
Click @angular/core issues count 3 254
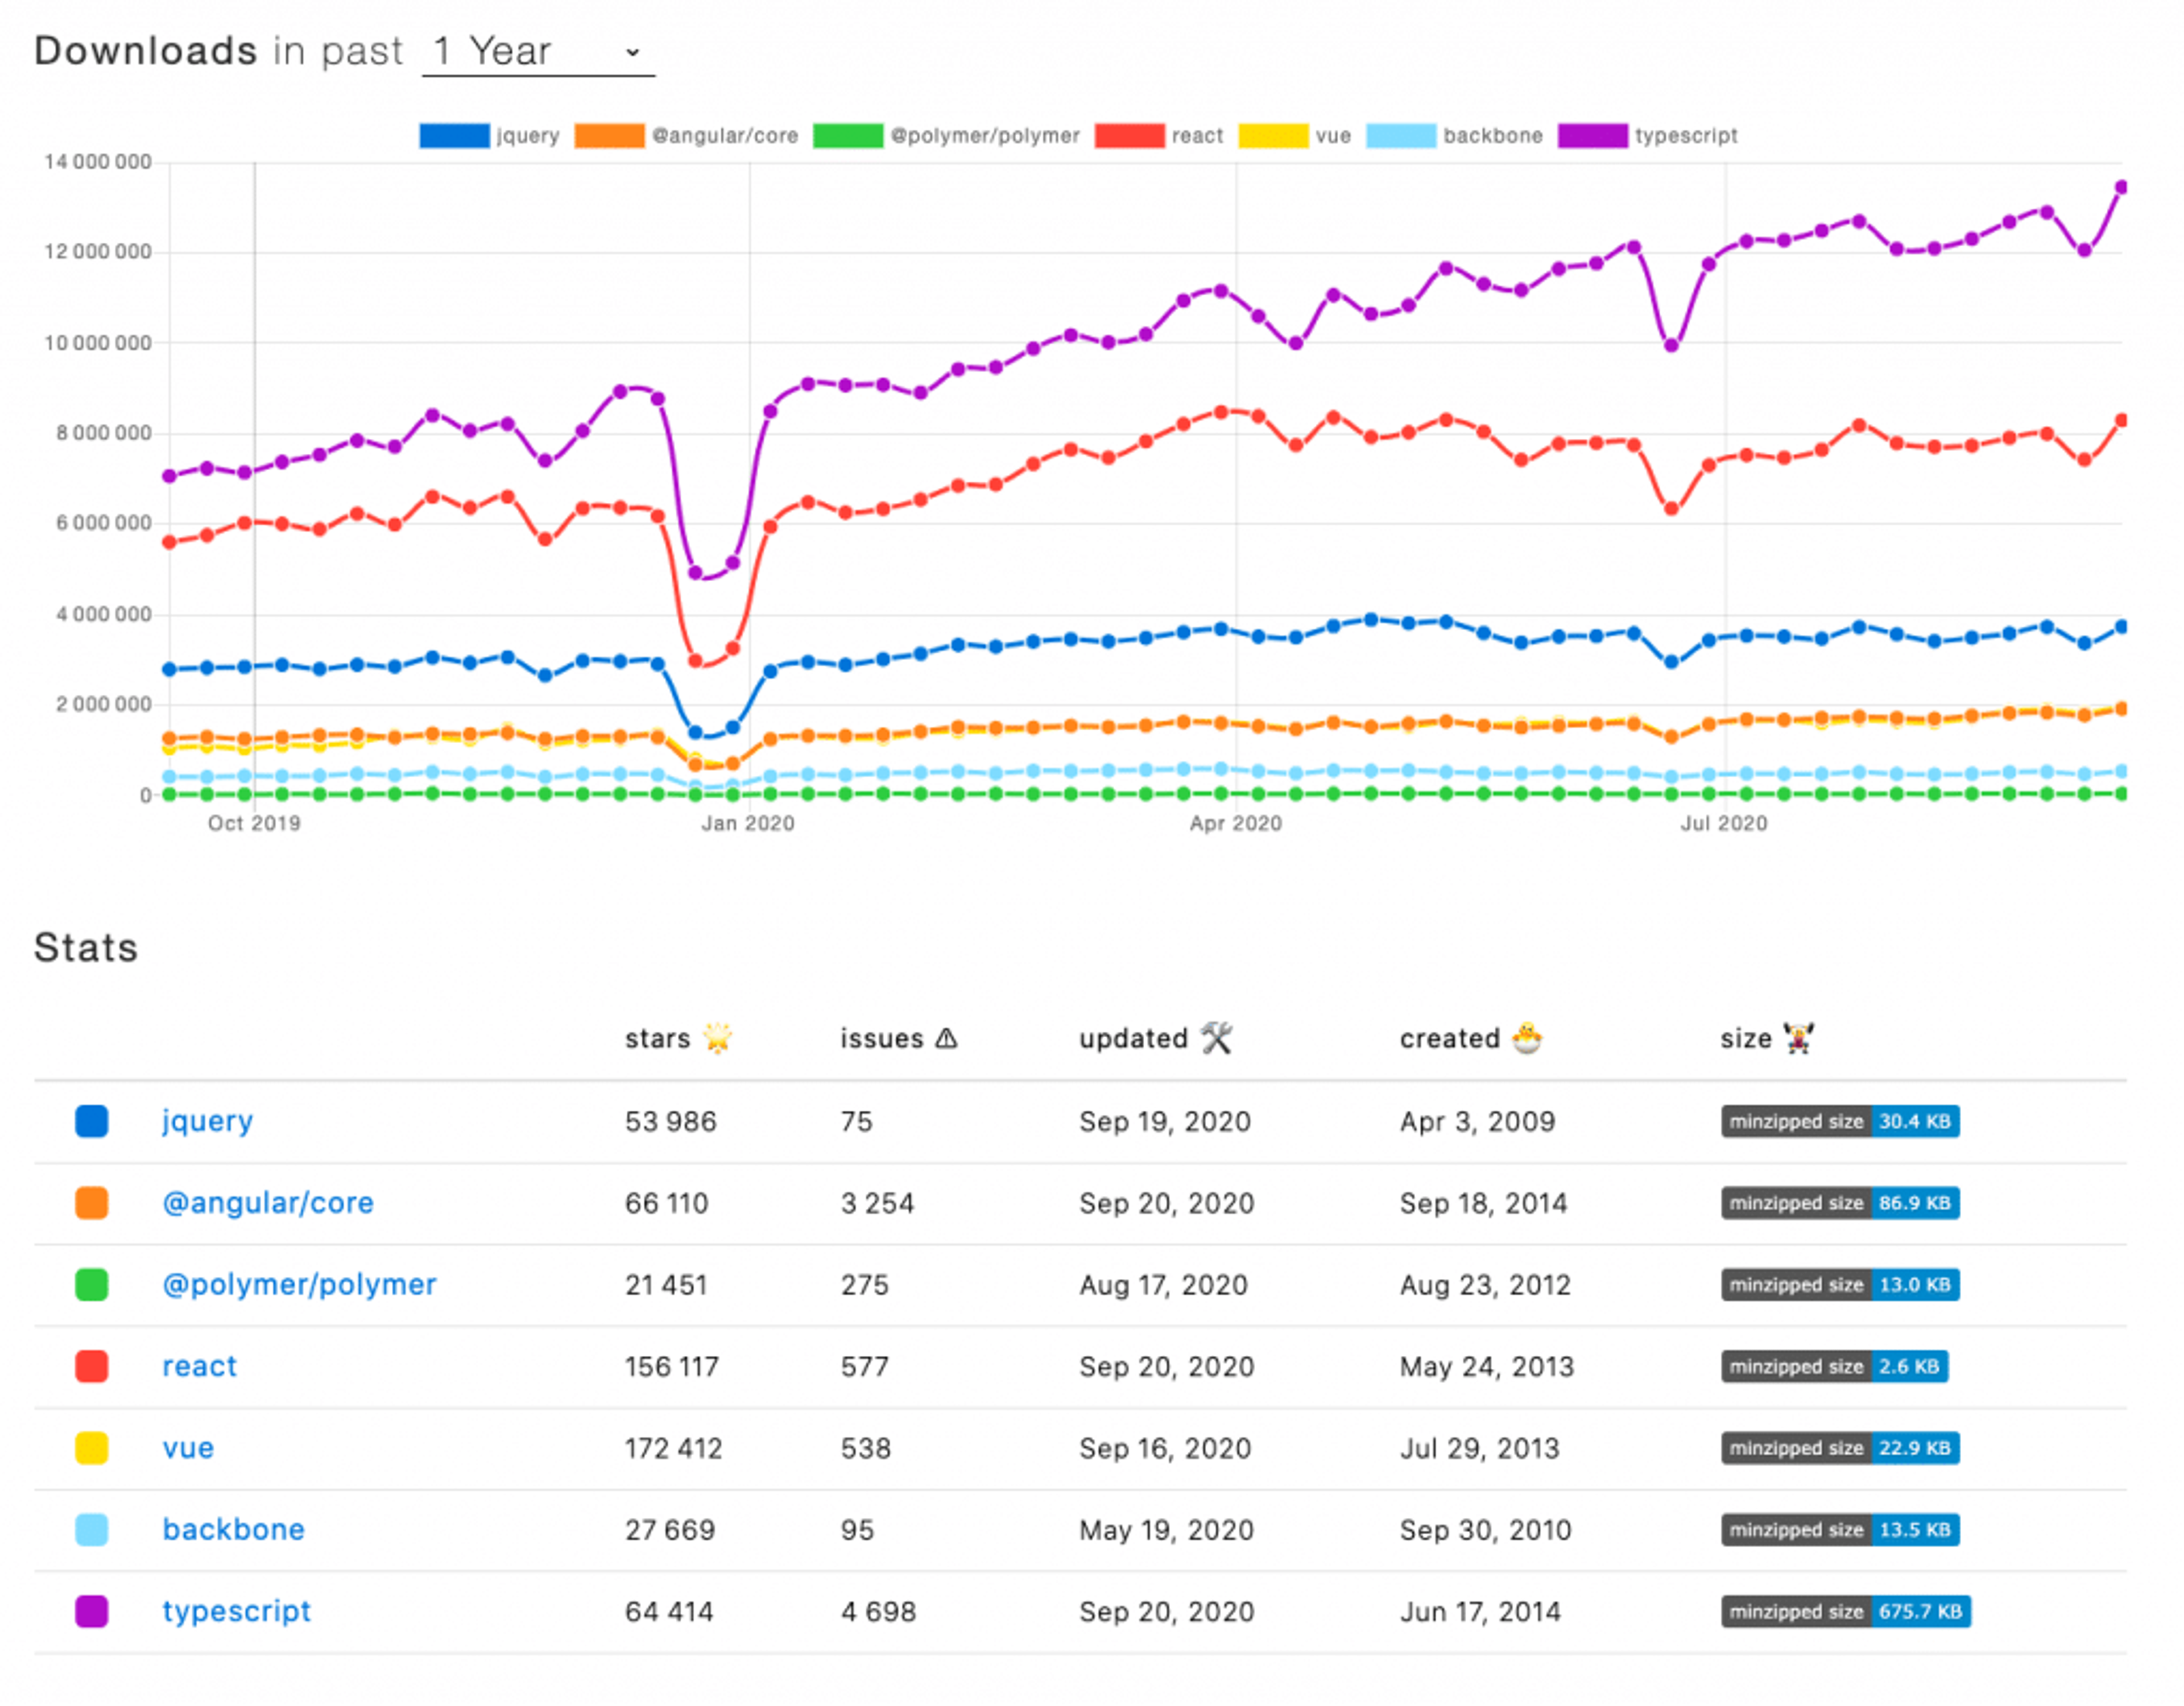(x=877, y=1203)
